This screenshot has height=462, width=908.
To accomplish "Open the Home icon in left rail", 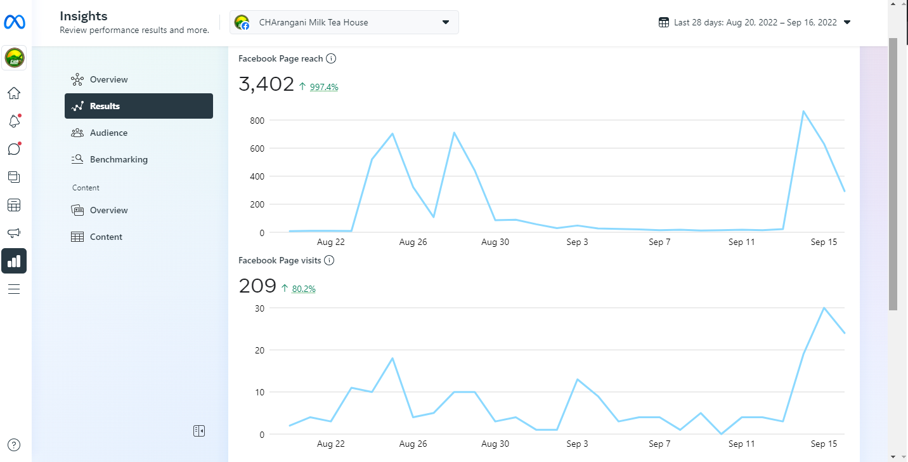I will [14, 94].
